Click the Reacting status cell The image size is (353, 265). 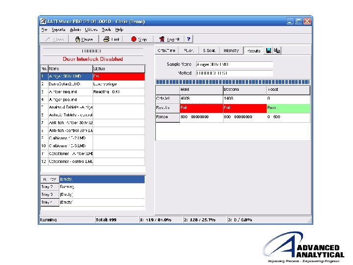click(x=119, y=92)
